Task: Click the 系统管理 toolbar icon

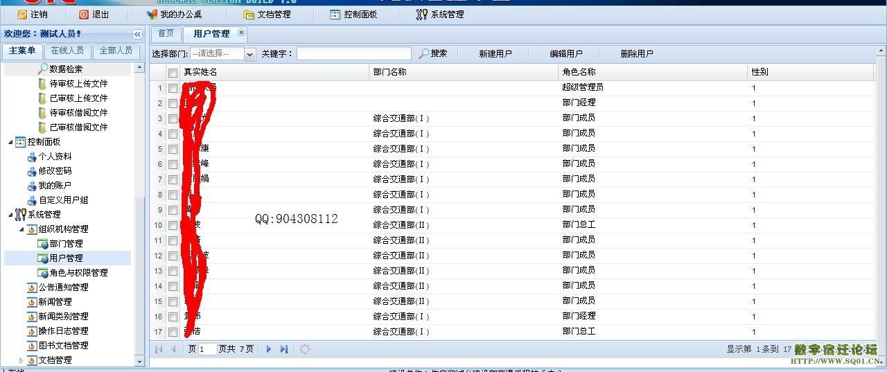Action: [421, 14]
